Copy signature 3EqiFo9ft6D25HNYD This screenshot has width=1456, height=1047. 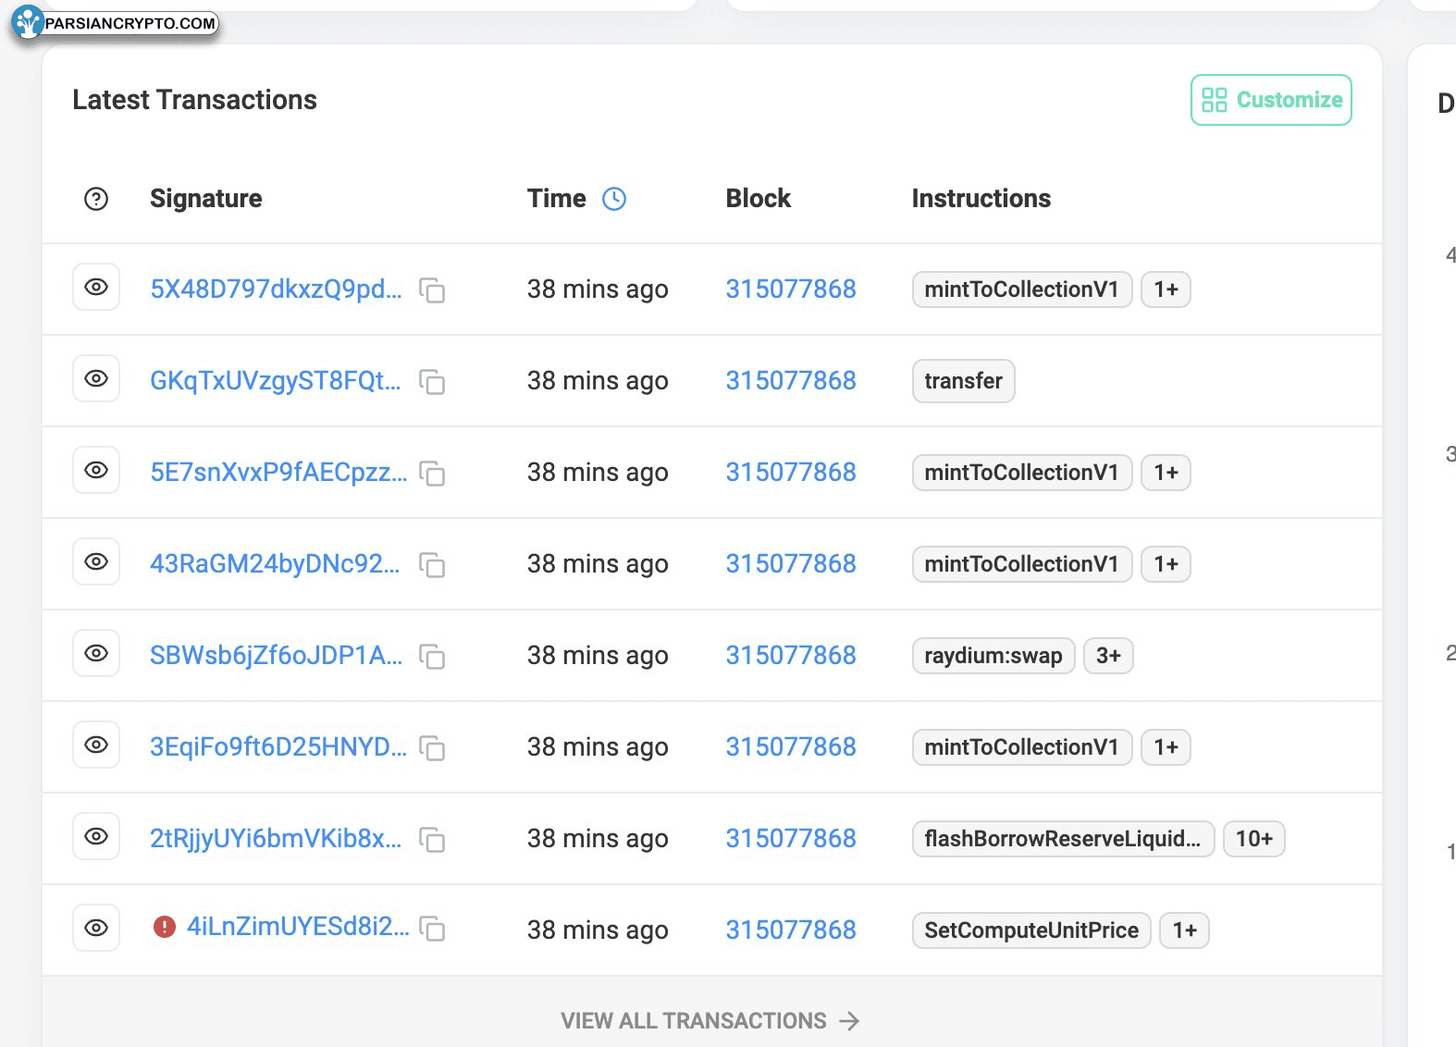(x=432, y=748)
